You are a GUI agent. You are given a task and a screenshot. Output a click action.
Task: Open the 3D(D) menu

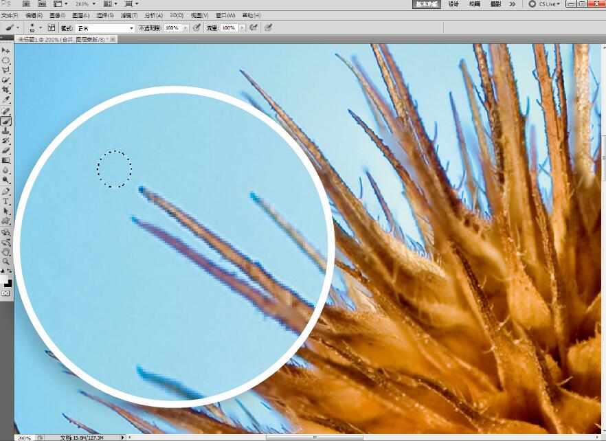tap(177, 16)
